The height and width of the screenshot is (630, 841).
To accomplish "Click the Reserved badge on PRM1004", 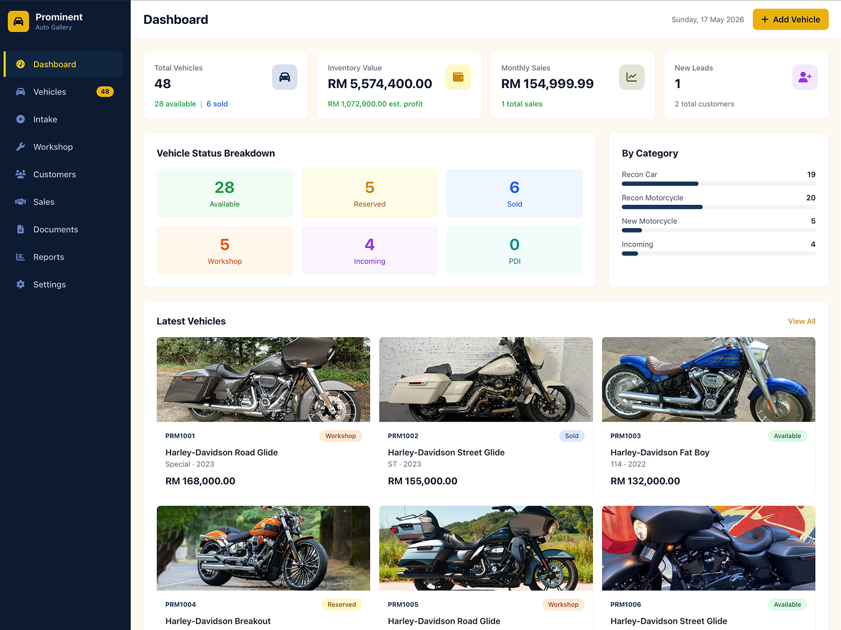I will 342,605.
